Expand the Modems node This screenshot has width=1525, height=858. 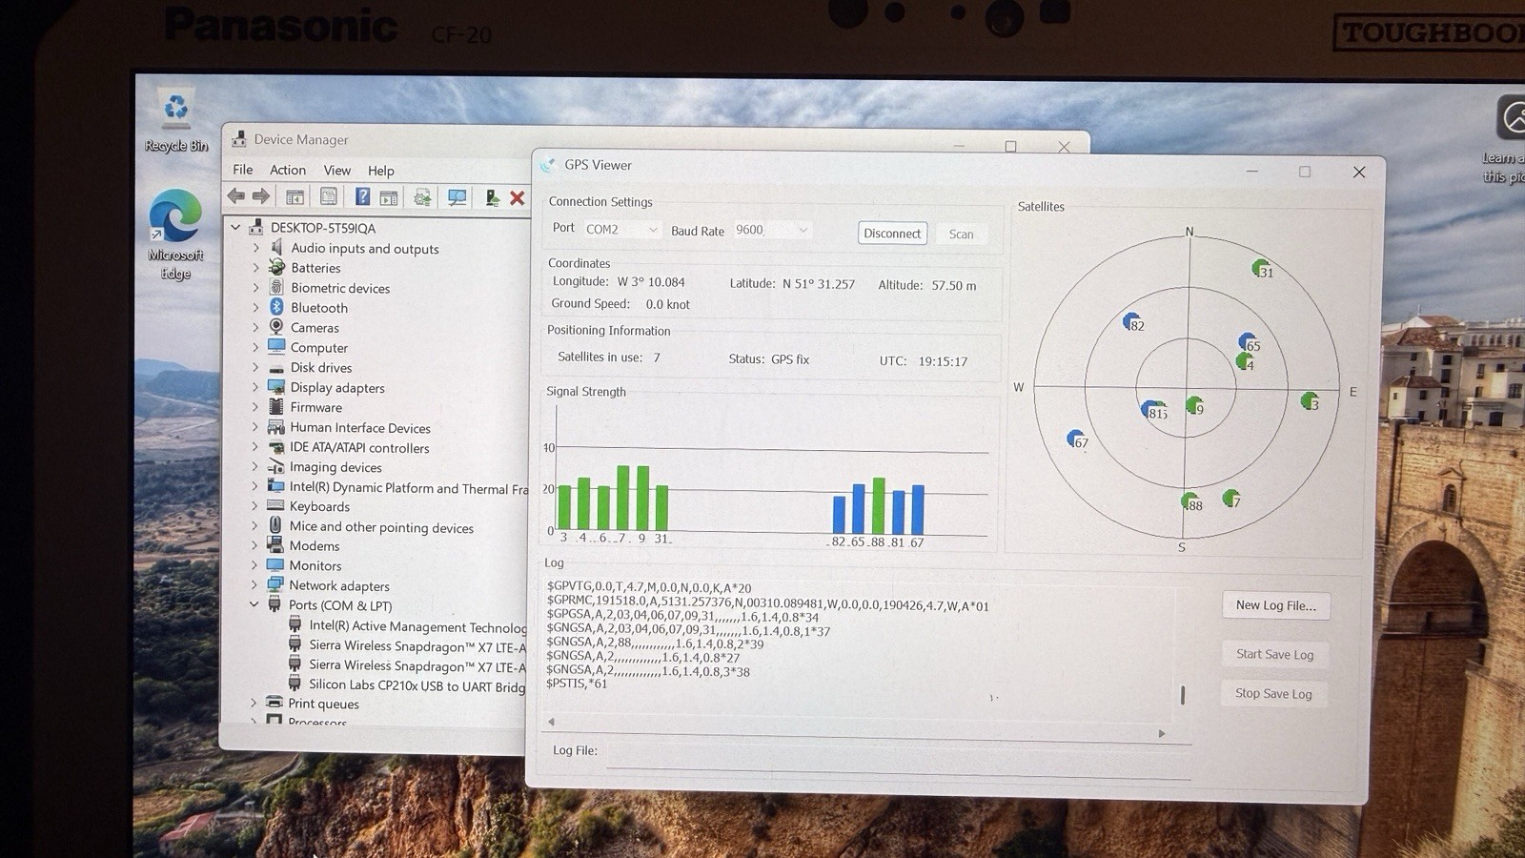(x=254, y=545)
